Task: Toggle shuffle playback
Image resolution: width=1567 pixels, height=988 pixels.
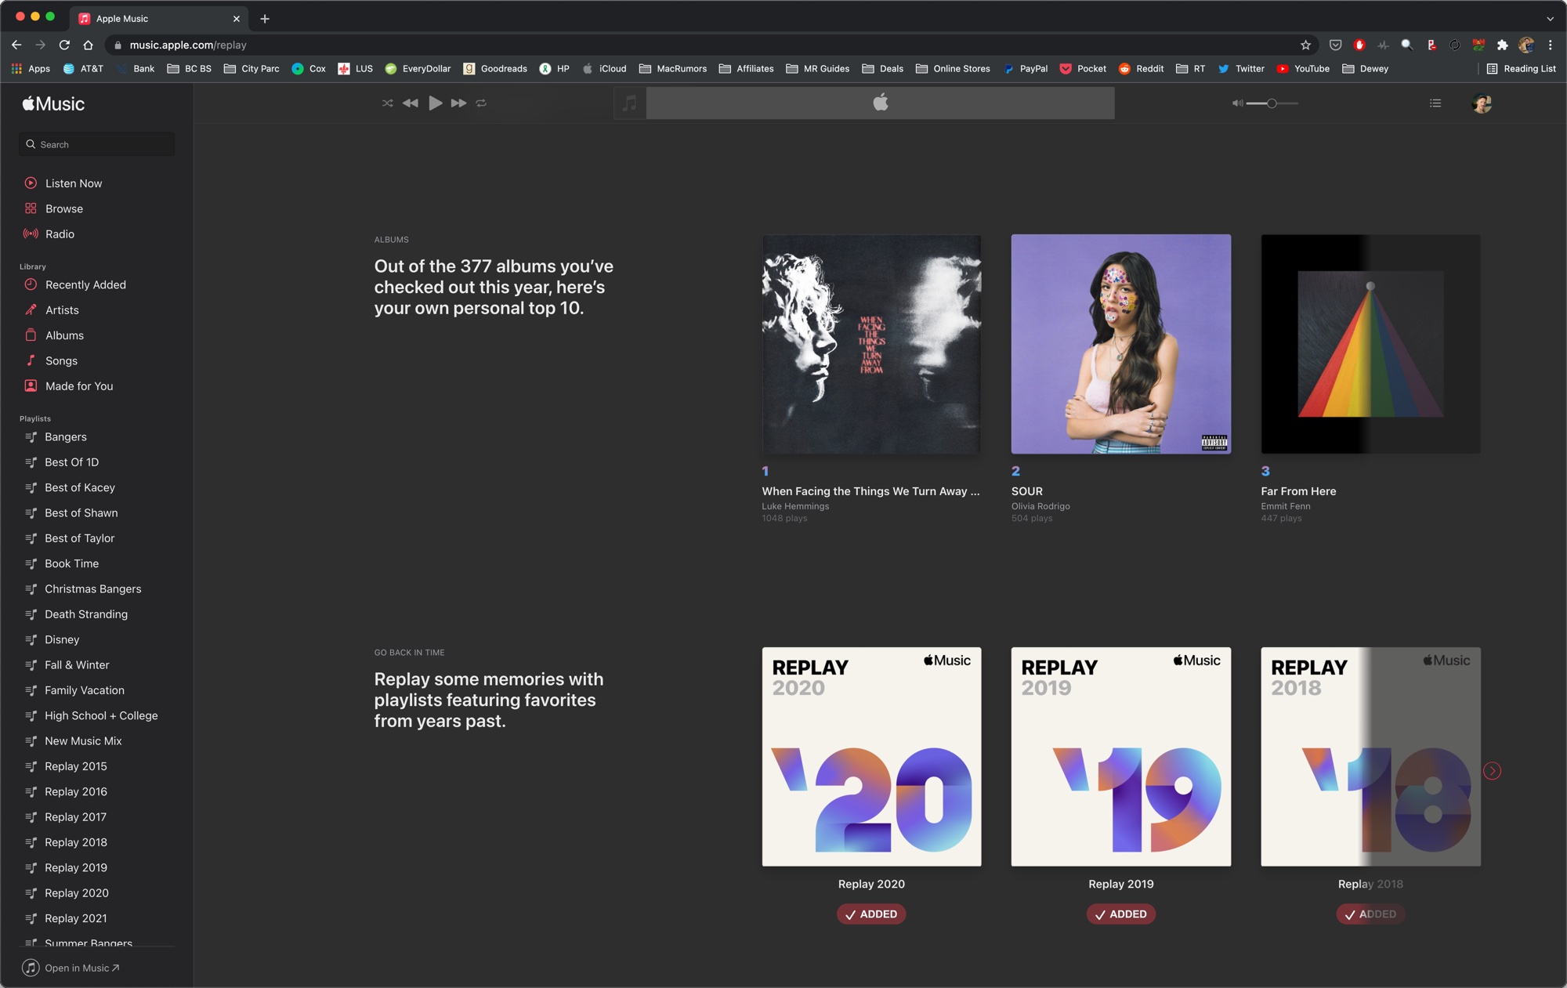Action: (387, 103)
